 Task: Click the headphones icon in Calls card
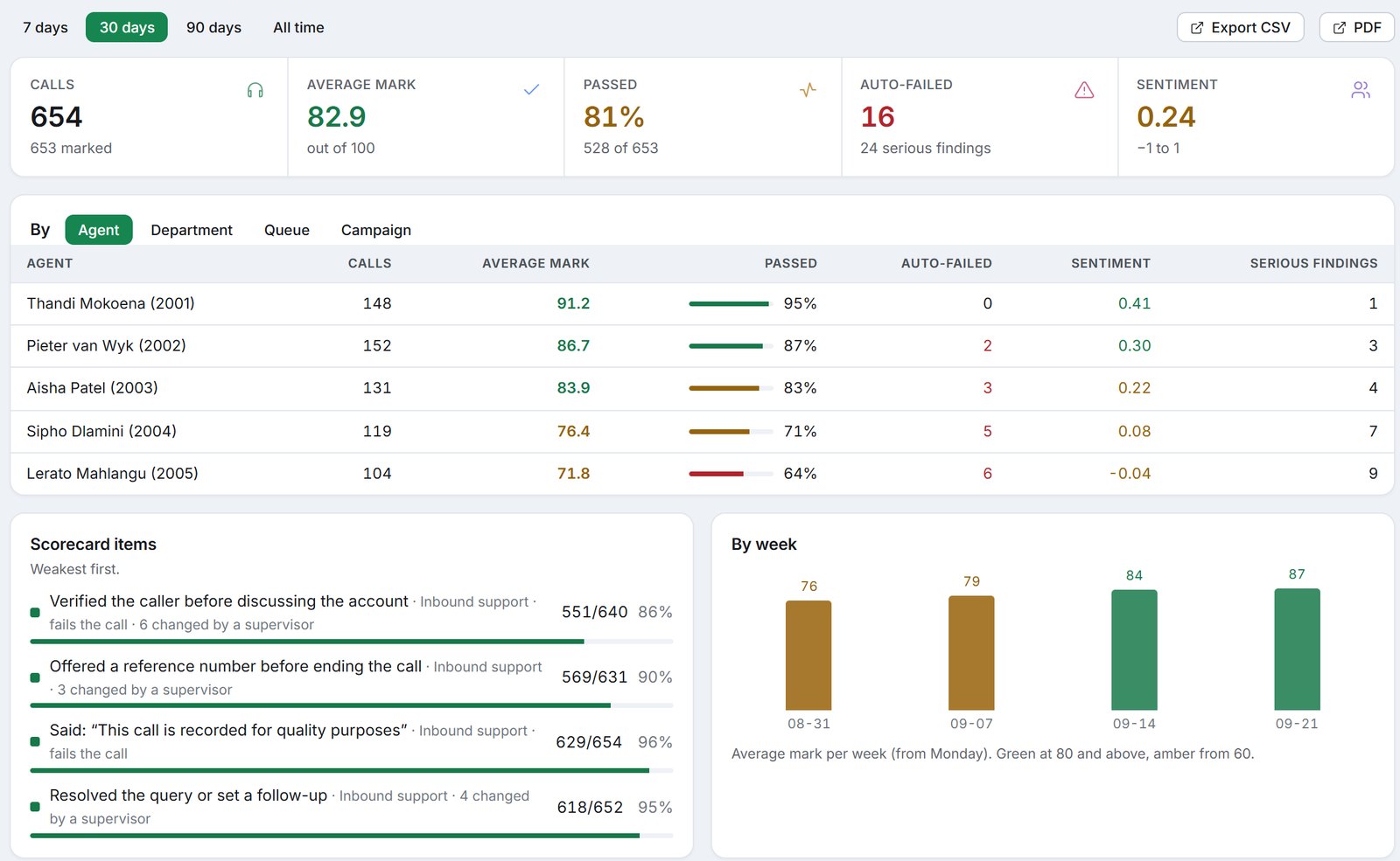tap(255, 90)
